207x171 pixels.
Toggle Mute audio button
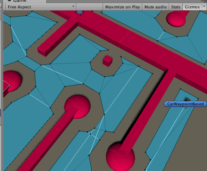[x=155, y=7]
